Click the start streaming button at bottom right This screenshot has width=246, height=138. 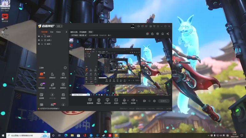click(164, 101)
